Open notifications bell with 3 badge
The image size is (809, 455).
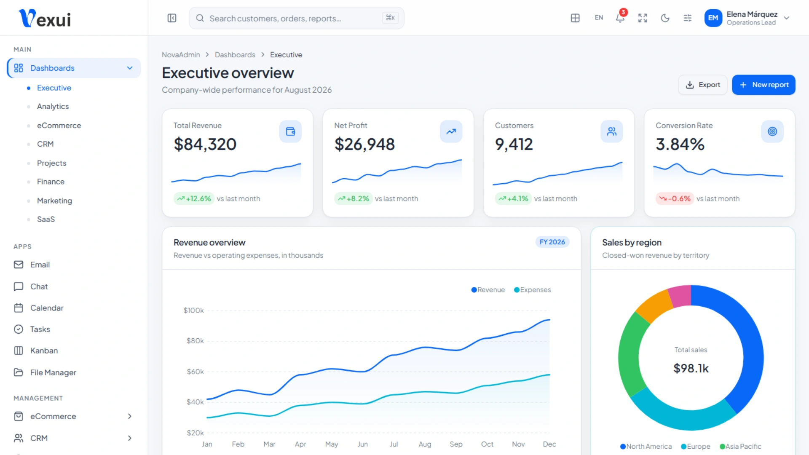tap(620, 18)
